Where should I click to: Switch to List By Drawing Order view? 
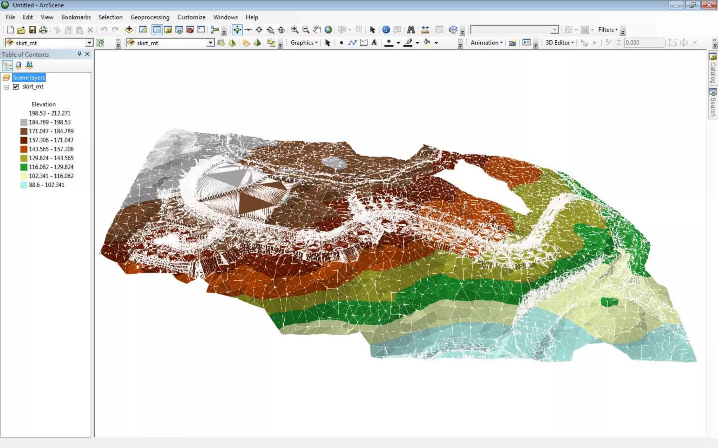point(7,65)
